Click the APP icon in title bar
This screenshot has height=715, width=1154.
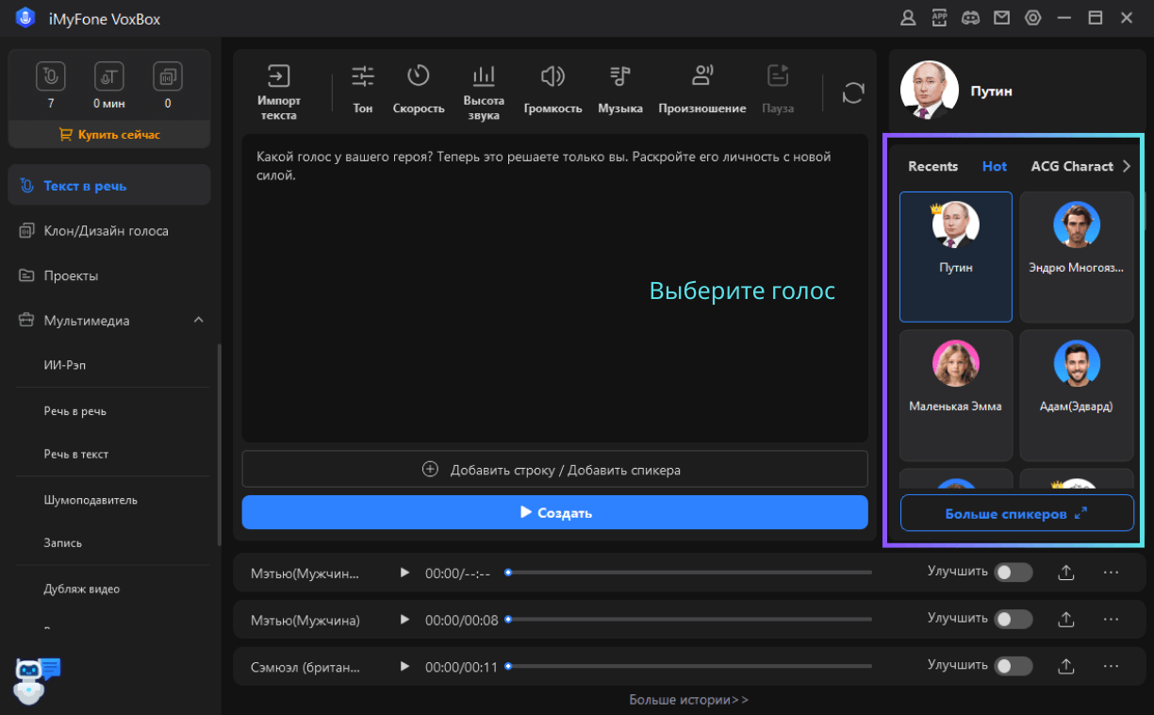pos(939,18)
